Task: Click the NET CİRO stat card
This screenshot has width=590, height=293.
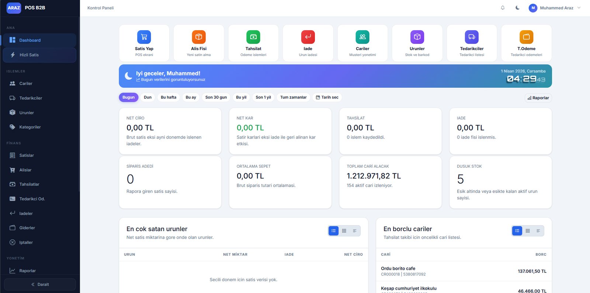Action: point(170,131)
